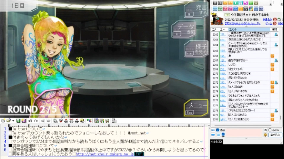The image size is (284, 159).
Task: Open dropdown arrow beside the open folder icon
Action: pos(13,121)
